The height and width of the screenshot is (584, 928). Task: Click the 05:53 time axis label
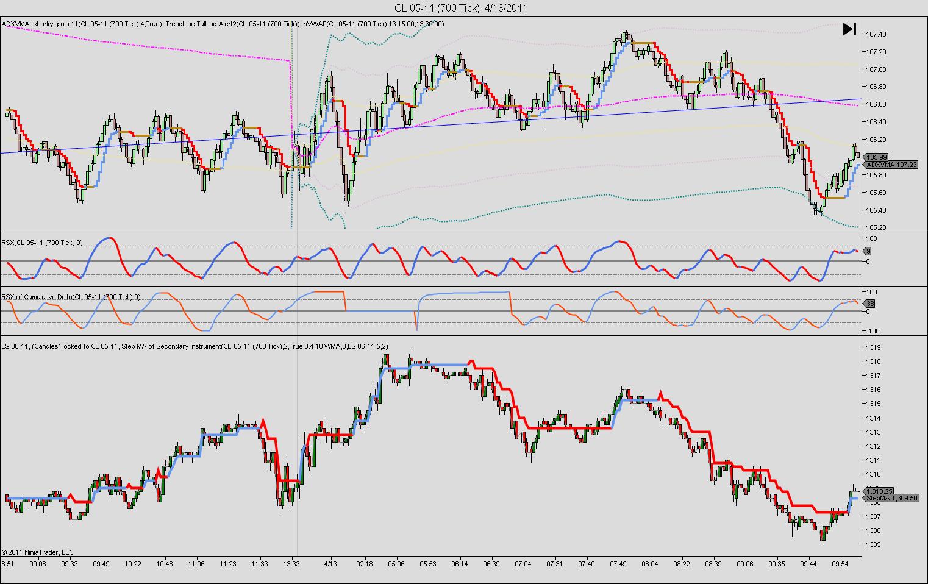428,564
